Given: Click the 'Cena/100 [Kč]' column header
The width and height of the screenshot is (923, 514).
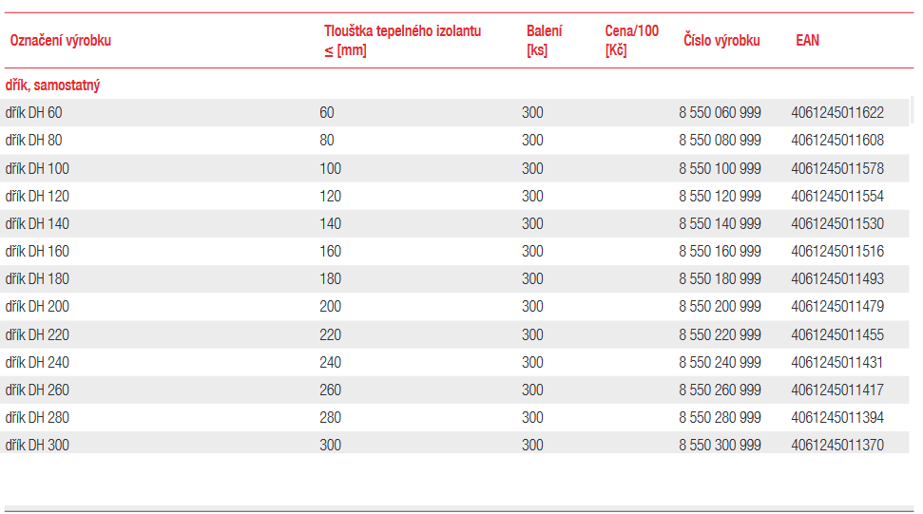Looking at the screenshot, I should click(631, 41).
